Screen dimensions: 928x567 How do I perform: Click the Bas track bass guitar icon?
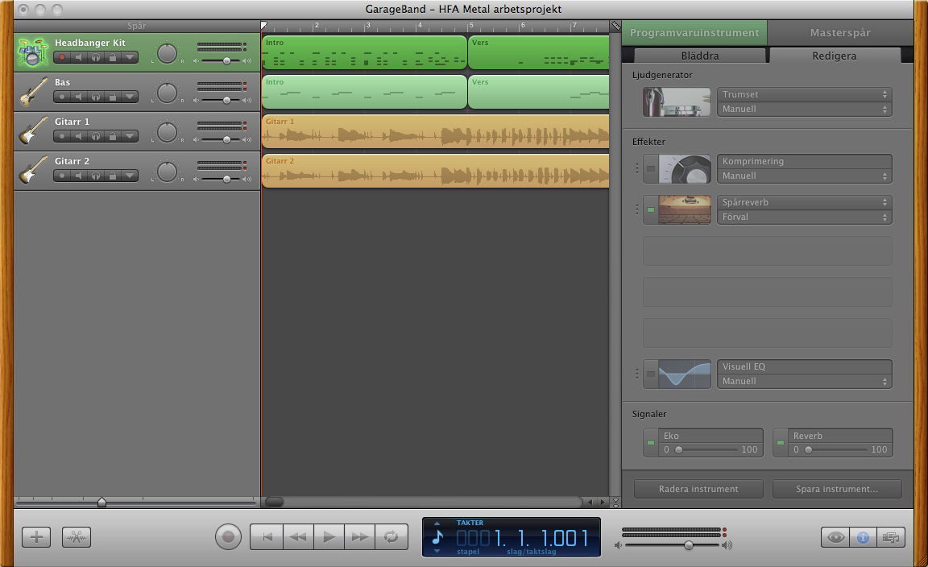[x=33, y=92]
